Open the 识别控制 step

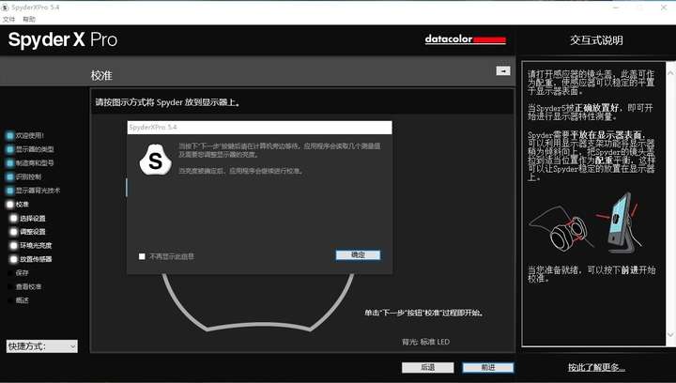[x=23, y=176]
